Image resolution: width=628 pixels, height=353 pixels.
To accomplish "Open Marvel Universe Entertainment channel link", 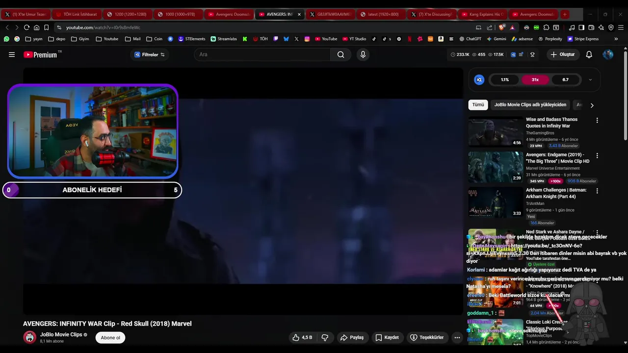I will [x=553, y=168].
